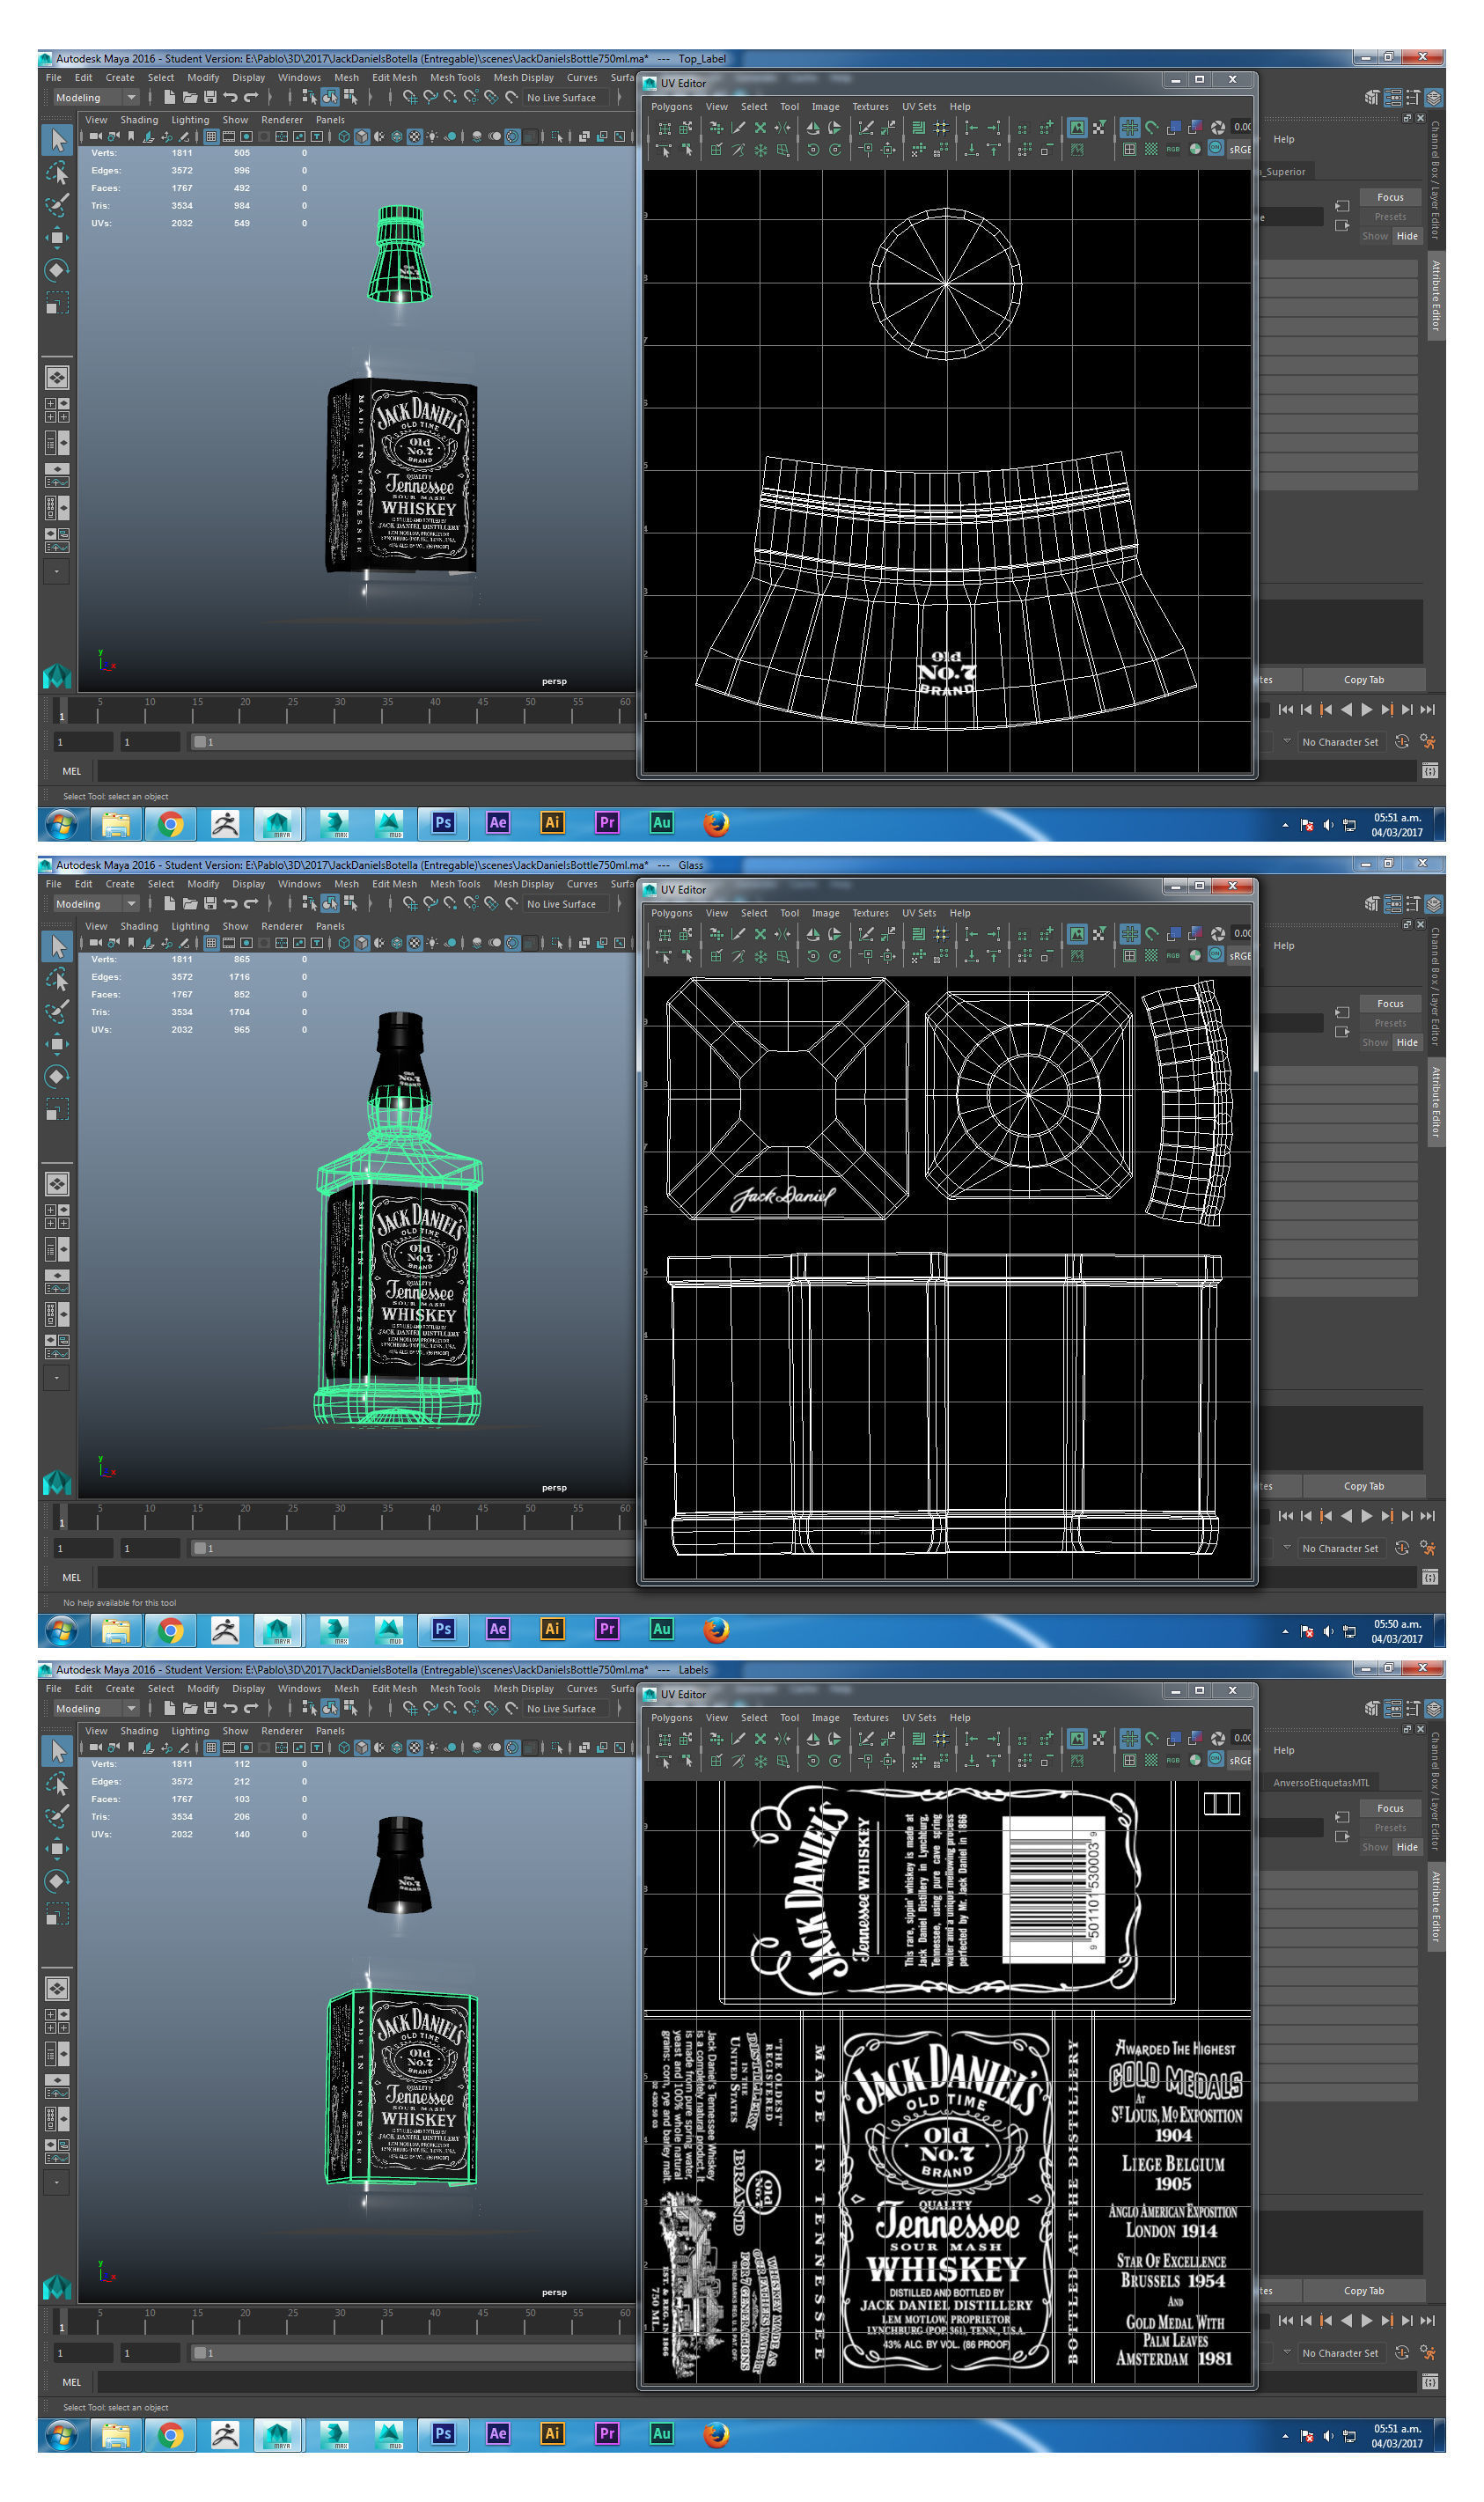Open UV Sets menu in Glass UV Editor
This screenshot has width=1484, height=2502.
point(919,913)
